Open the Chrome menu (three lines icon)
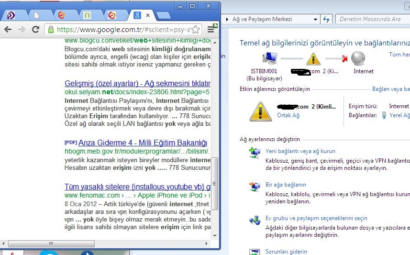 pos(211,29)
